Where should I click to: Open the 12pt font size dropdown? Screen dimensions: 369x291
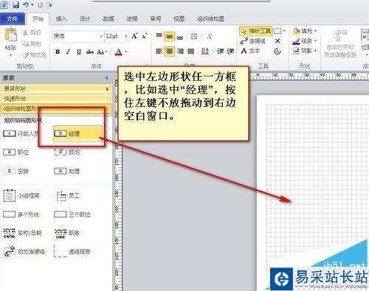pyautogui.click(x=125, y=36)
